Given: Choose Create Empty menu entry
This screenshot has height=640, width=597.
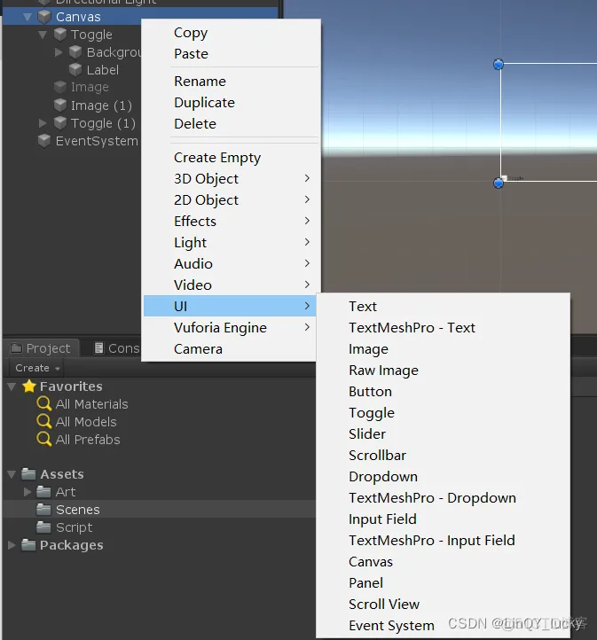Looking at the screenshot, I should click(x=231, y=158).
